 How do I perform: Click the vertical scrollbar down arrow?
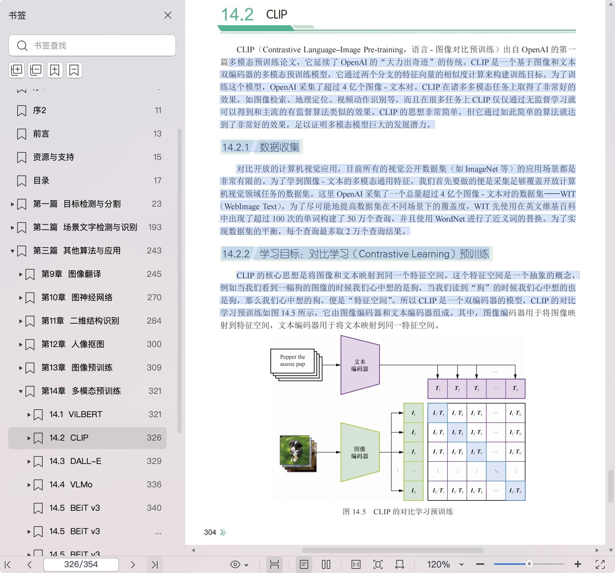(x=611, y=550)
